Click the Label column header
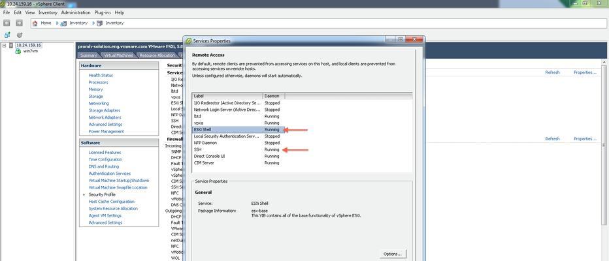Image resolution: width=609 pixels, height=261 pixels. [227, 96]
